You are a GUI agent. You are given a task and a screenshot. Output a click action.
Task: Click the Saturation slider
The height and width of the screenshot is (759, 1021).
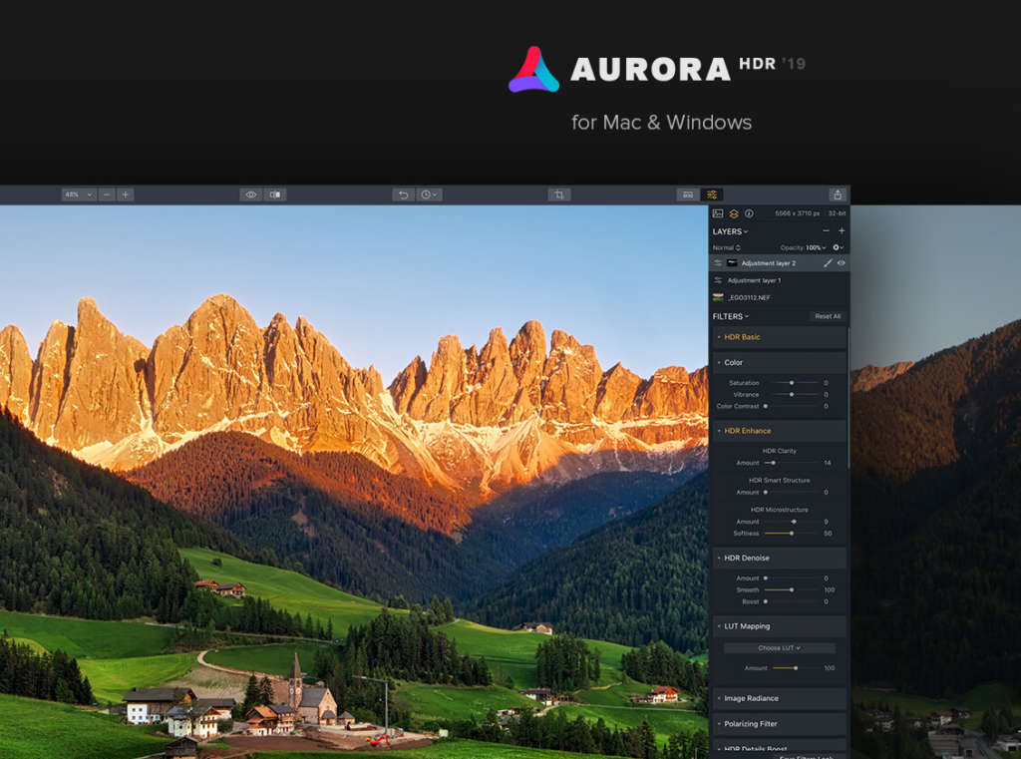(x=792, y=383)
